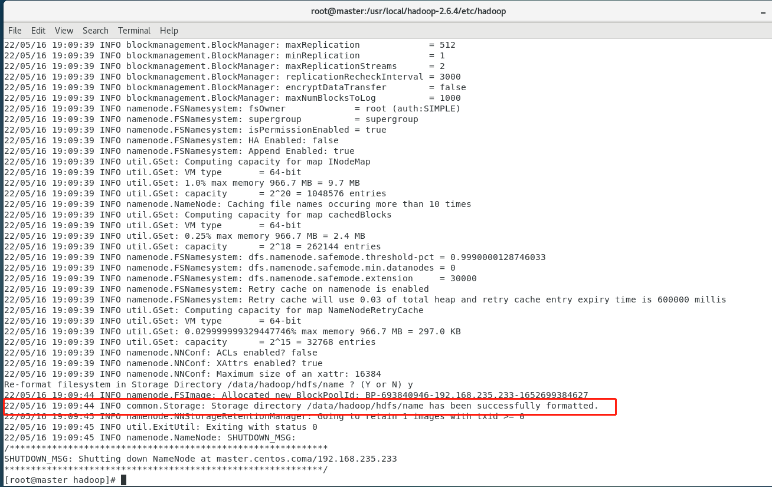Click the line 'encryptDataTransfer = false'
Viewport: 772px width, 487px height.
click(x=235, y=87)
